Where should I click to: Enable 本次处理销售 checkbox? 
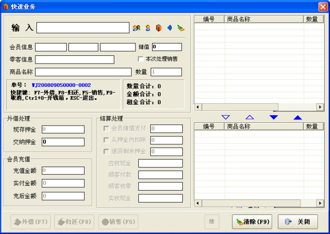[141, 59]
